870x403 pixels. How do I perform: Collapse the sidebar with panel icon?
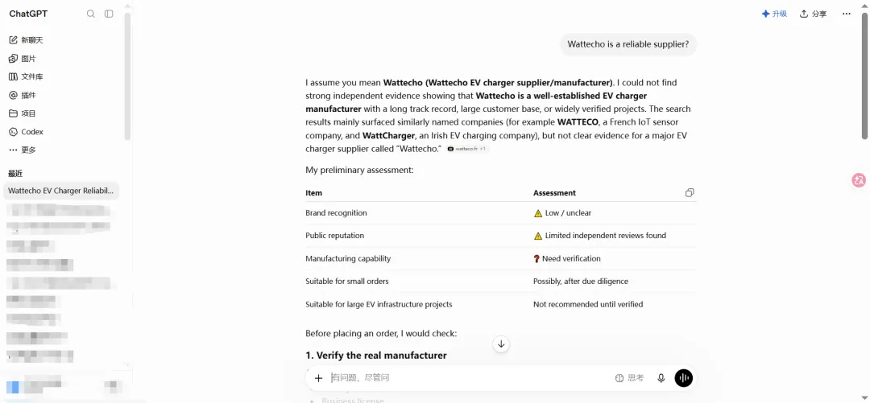109,14
